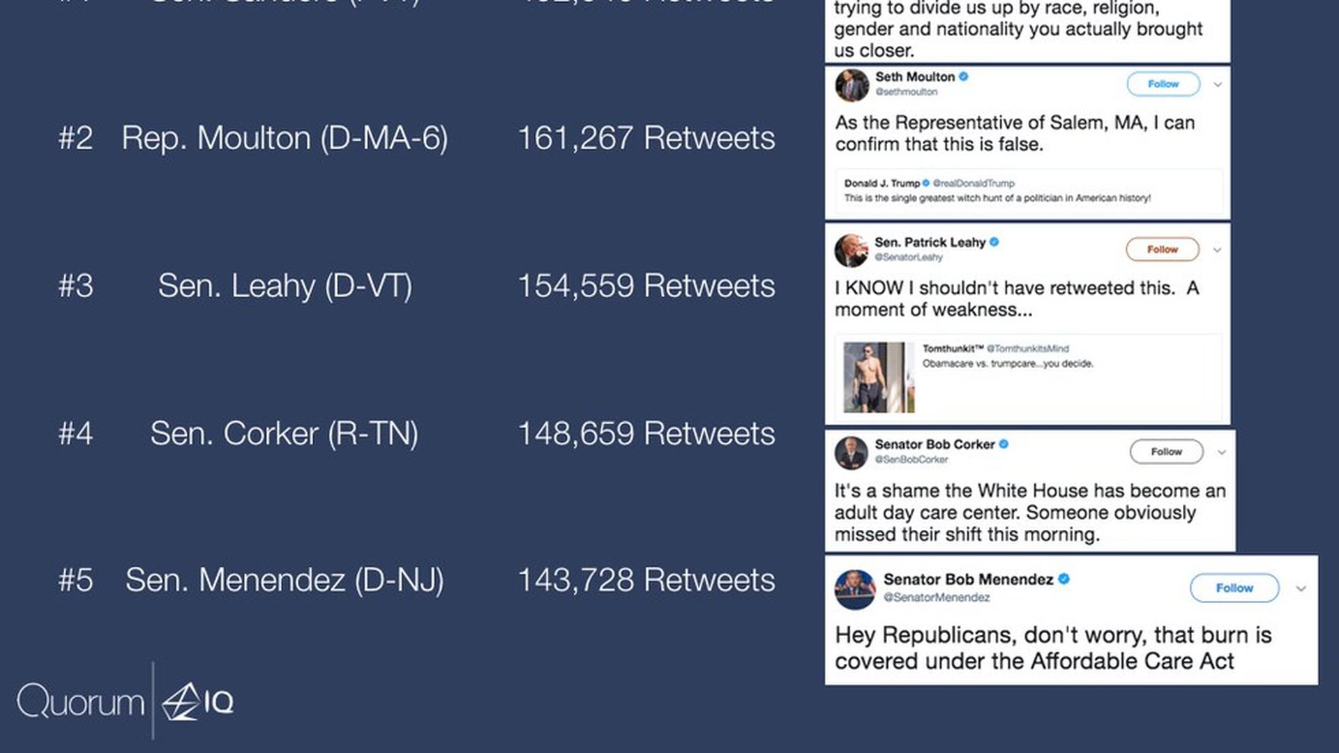Click the Quorum IQ logo
The width and height of the screenshot is (1339, 753).
tap(126, 701)
